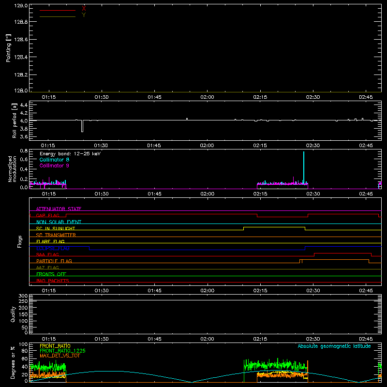Image resolution: width=387 pixels, height=387 pixels.
Task: Click the tall cyan Collimator 8 spike
Action: pos(304,168)
